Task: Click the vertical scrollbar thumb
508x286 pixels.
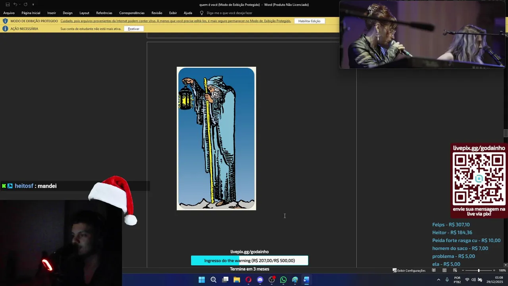Action: [x=506, y=133]
